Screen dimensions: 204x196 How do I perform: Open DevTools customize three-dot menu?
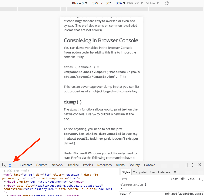192,165
